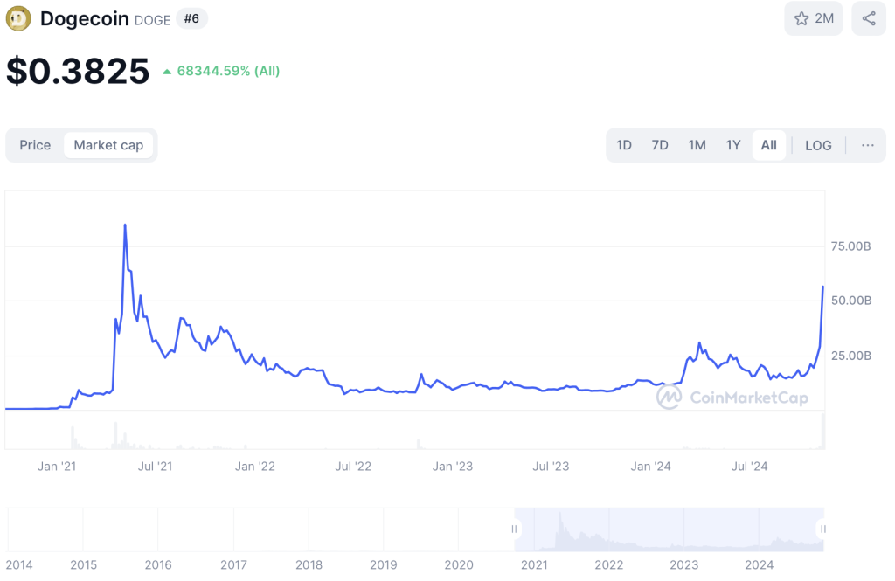Click the 2023 year in navigator
Viewport: 895px width, 581px height.
click(683, 565)
